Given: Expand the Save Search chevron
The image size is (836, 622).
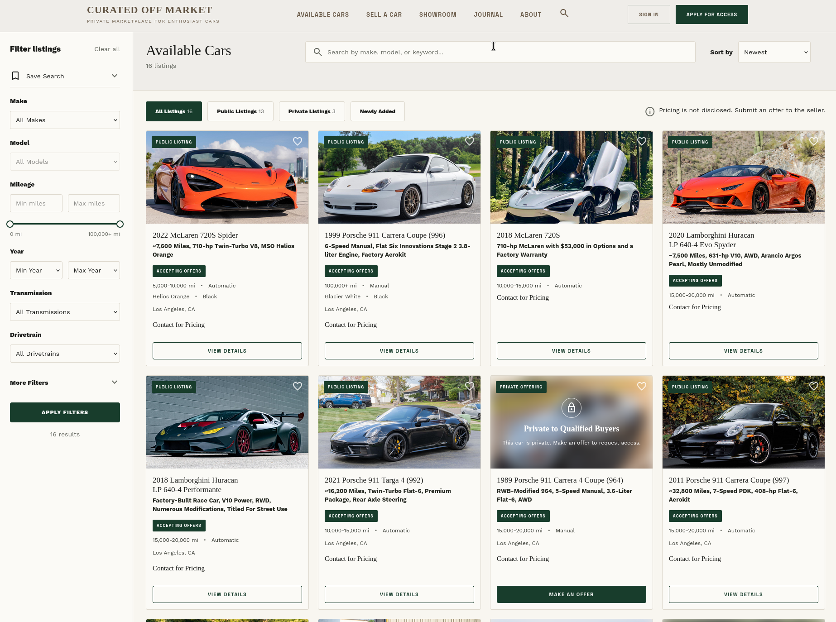Looking at the screenshot, I should pos(115,76).
